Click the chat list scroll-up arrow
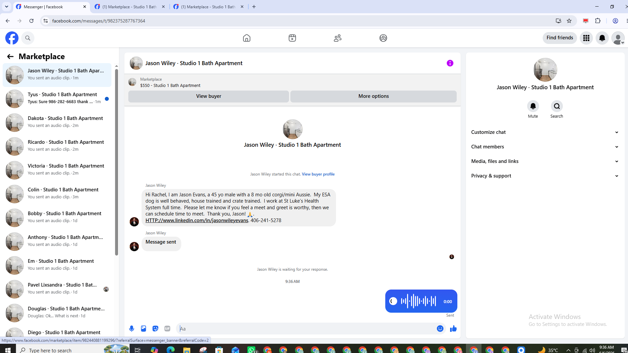The width and height of the screenshot is (628, 353). [116, 66]
